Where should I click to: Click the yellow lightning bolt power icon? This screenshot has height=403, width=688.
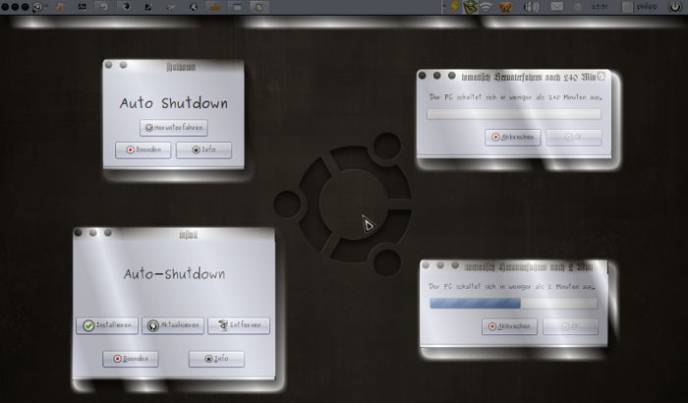pyautogui.click(x=454, y=7)
